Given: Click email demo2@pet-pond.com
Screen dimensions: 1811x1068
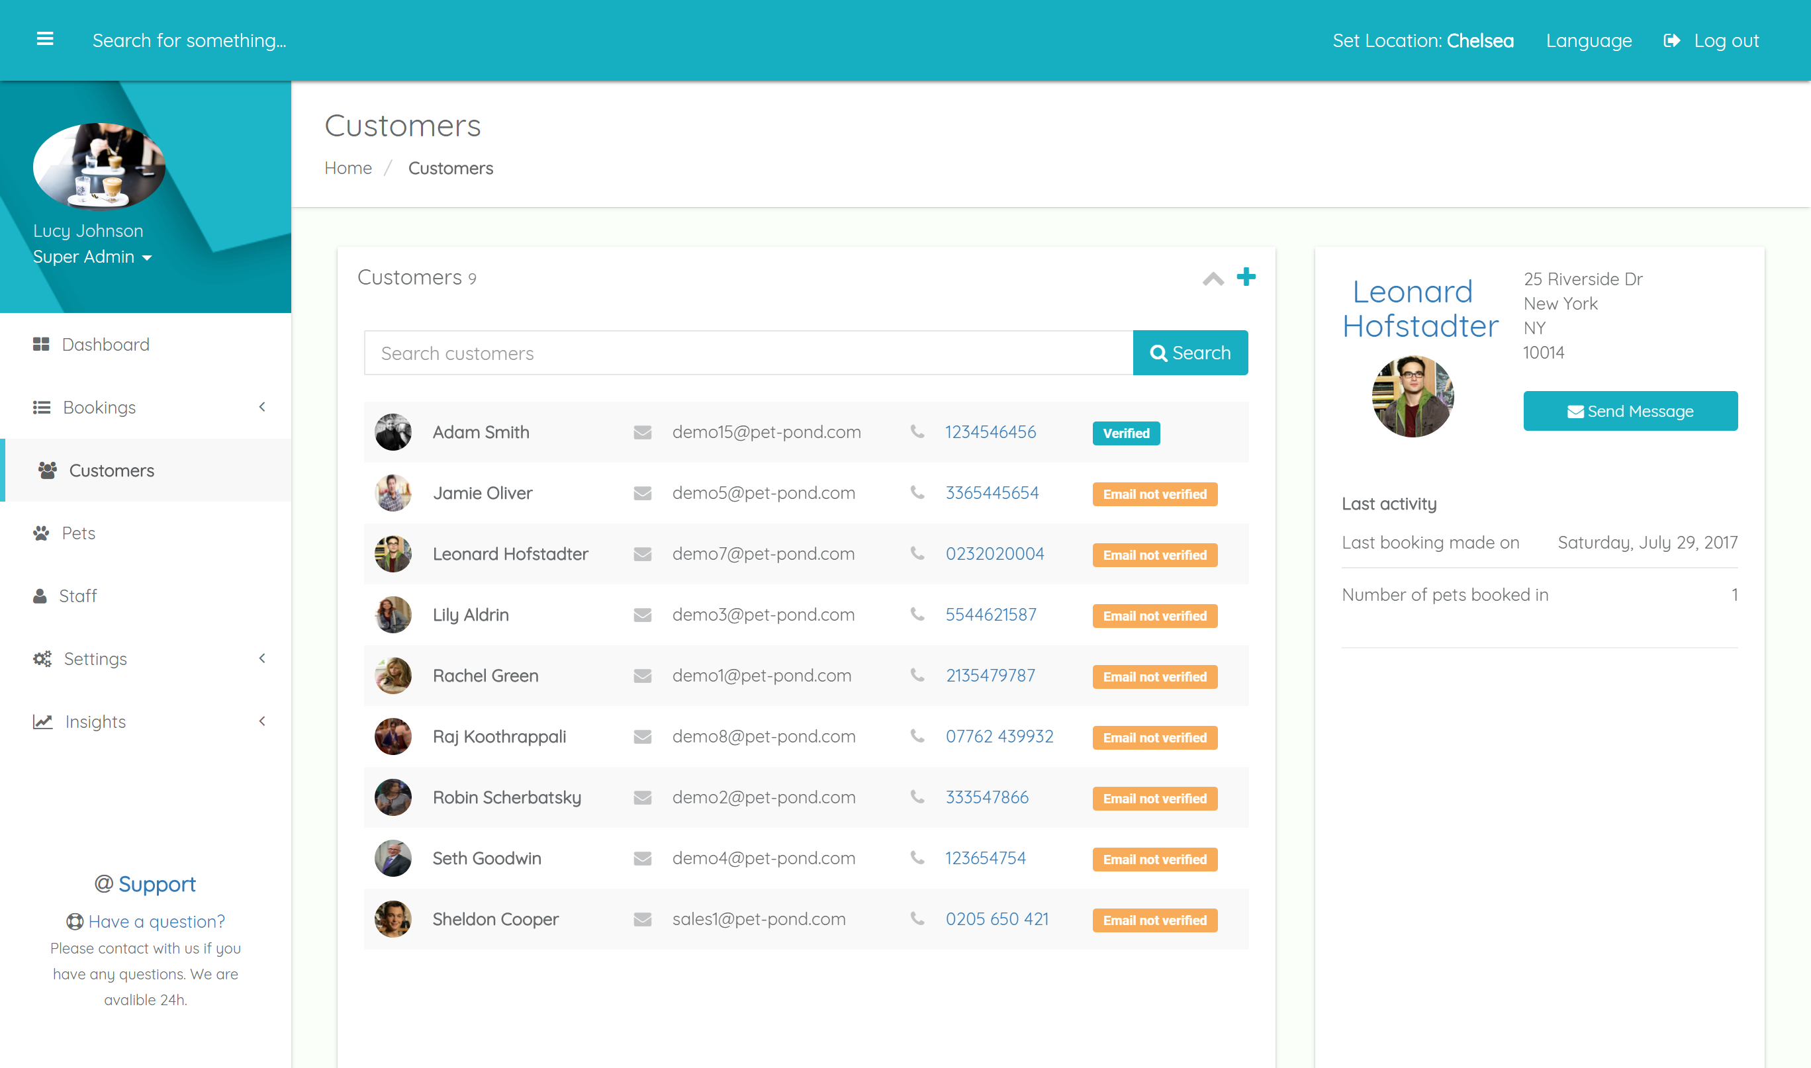Looking at the screenshot, I should coord(764,797).
